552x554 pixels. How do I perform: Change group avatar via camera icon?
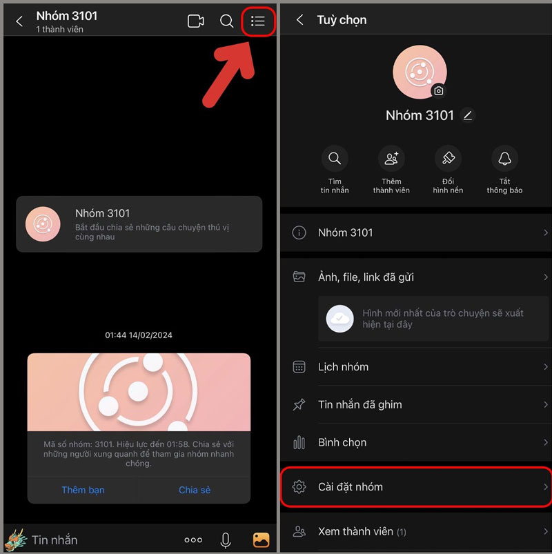(438, 91)
